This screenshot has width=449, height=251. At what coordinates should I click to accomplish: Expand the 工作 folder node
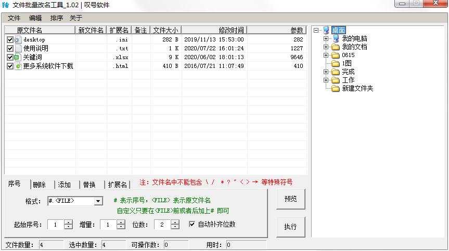click(x=326, y=80)
